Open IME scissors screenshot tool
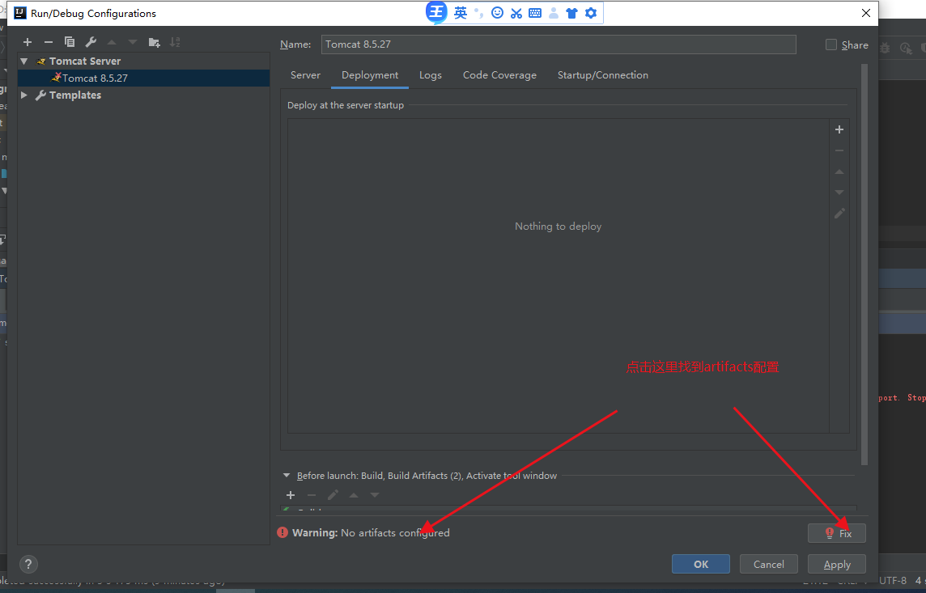This screenshot has width=926, height=593. [516, 13]
